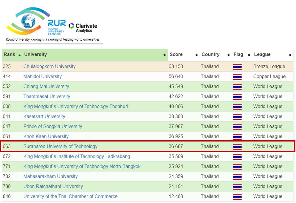296x203 pixels.
Task: Click the rank number 414
Action: click(7, 76)
